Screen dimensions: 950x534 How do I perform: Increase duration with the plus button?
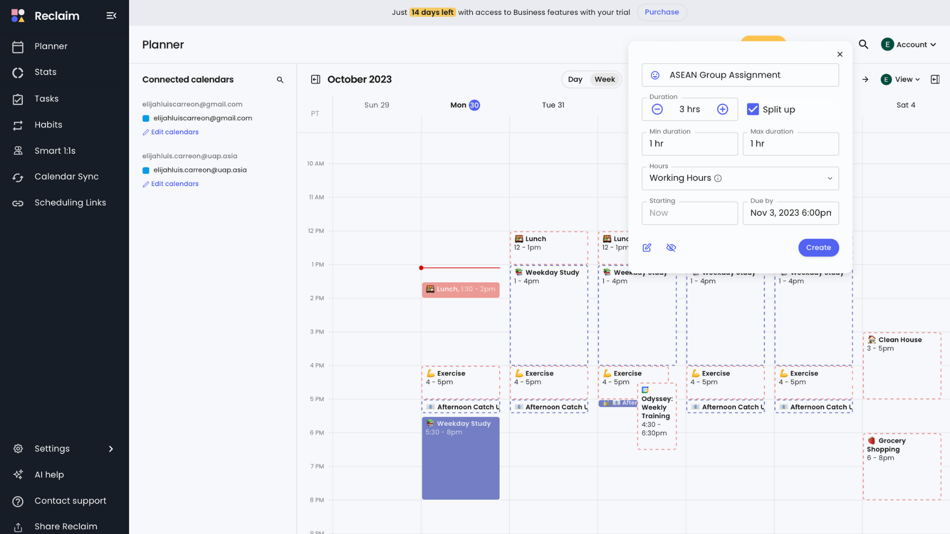pos(722,109)
